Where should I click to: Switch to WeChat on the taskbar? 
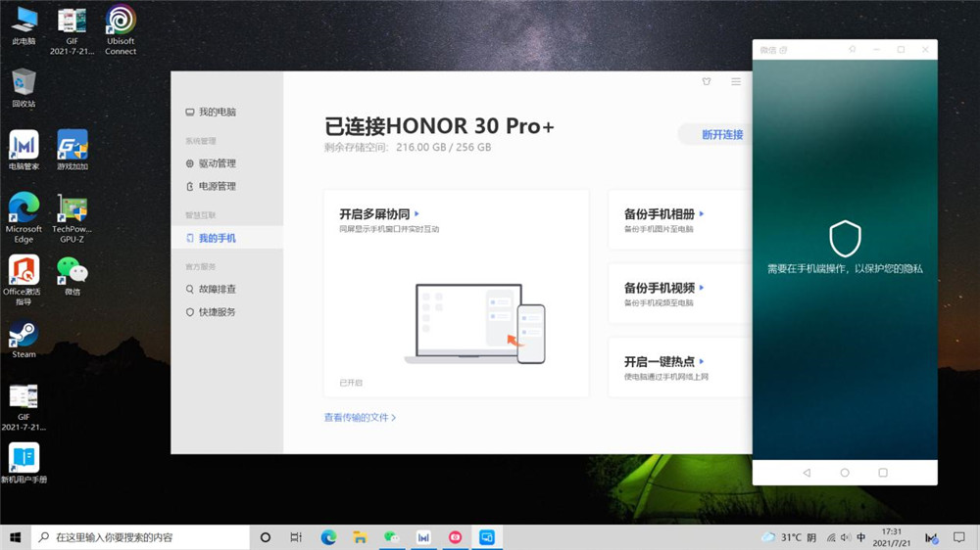[x=392, y=537]
